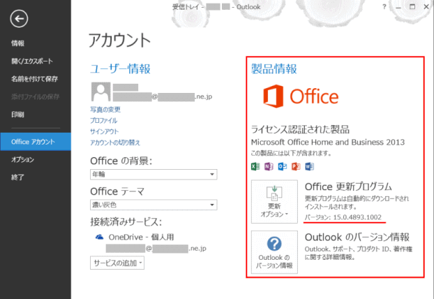Select 名前を付けて保存 in sidebar

[34, 79]
